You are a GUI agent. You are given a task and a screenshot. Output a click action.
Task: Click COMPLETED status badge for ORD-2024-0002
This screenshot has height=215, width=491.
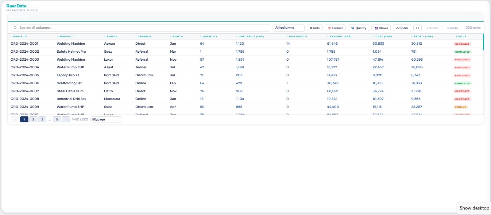point(462,52)
